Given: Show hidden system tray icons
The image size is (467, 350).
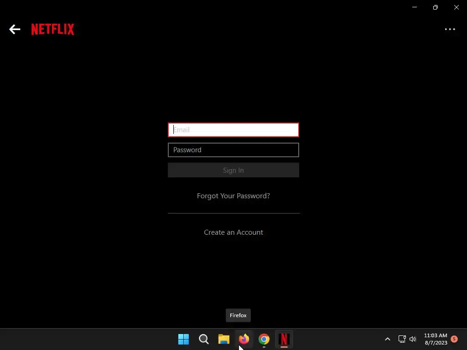Looking at the screenshot, I should click(388, 339).
